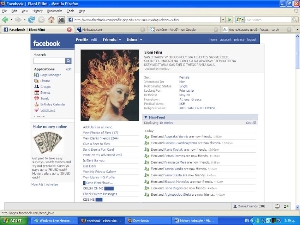Click Facebook favicon in the address bar
This screenshot has width=300, height=225.
tap(71, 20)
